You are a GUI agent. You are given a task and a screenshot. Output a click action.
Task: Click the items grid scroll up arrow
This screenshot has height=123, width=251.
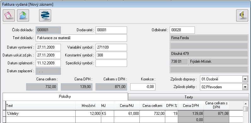point(246,103)
